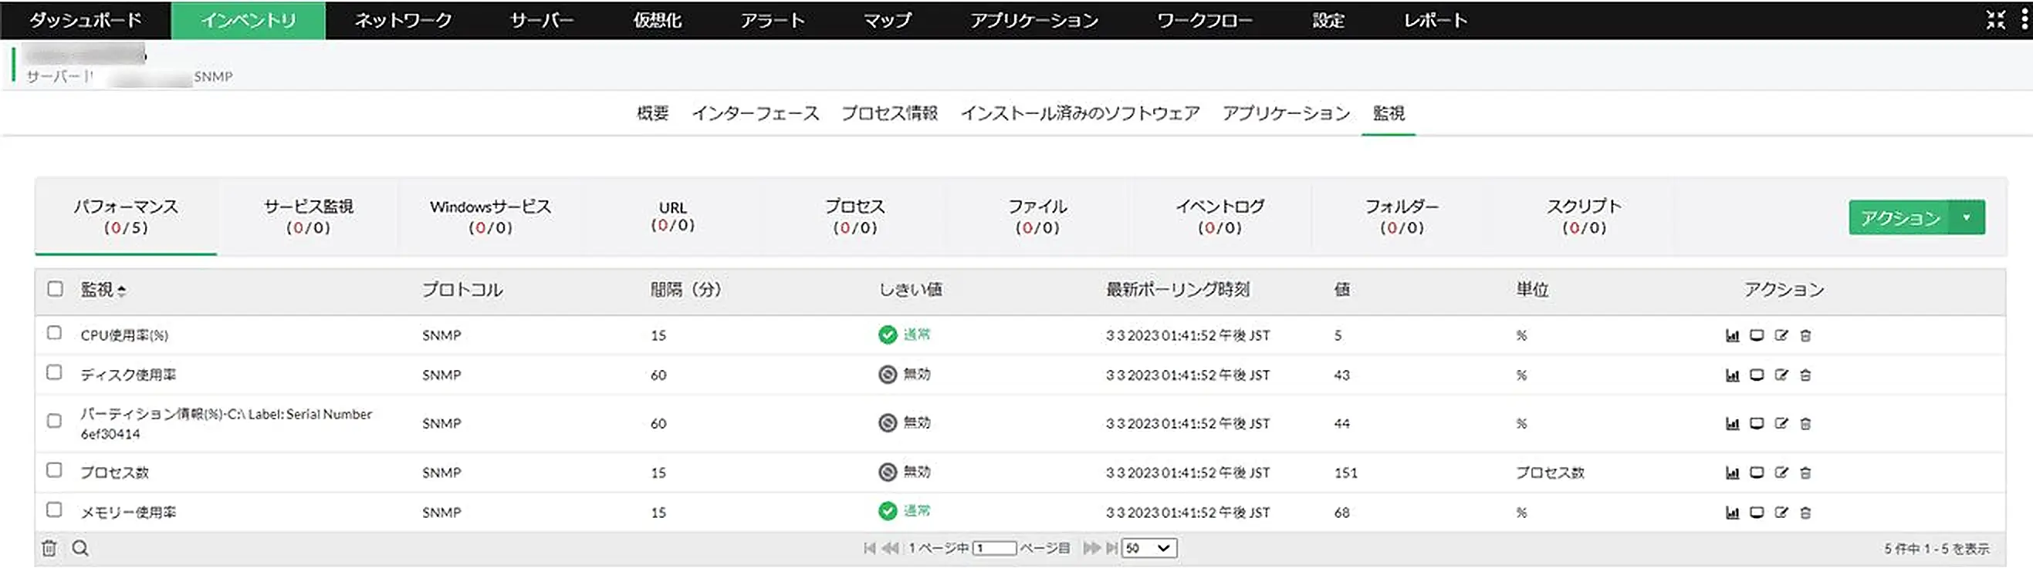The width and height of the screenshot is (2033, 575).
Task: Delete the ディスク使用率 monitor
Action: [1805, 375]
